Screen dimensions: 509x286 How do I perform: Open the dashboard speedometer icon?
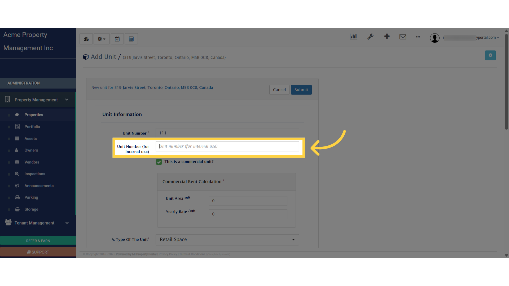click(86, 39)
